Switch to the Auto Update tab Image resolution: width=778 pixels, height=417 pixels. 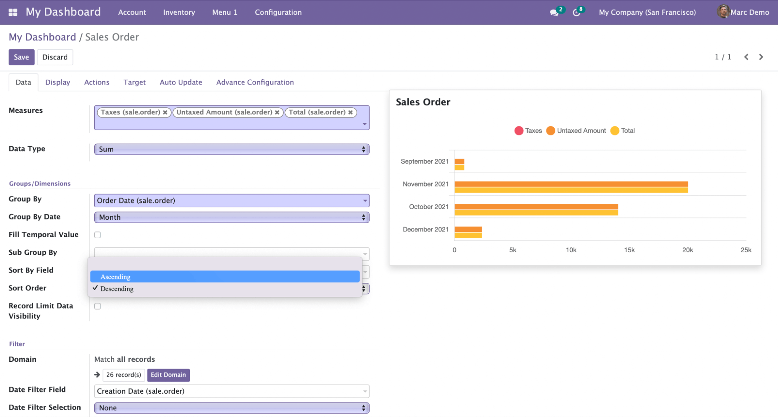181,82
